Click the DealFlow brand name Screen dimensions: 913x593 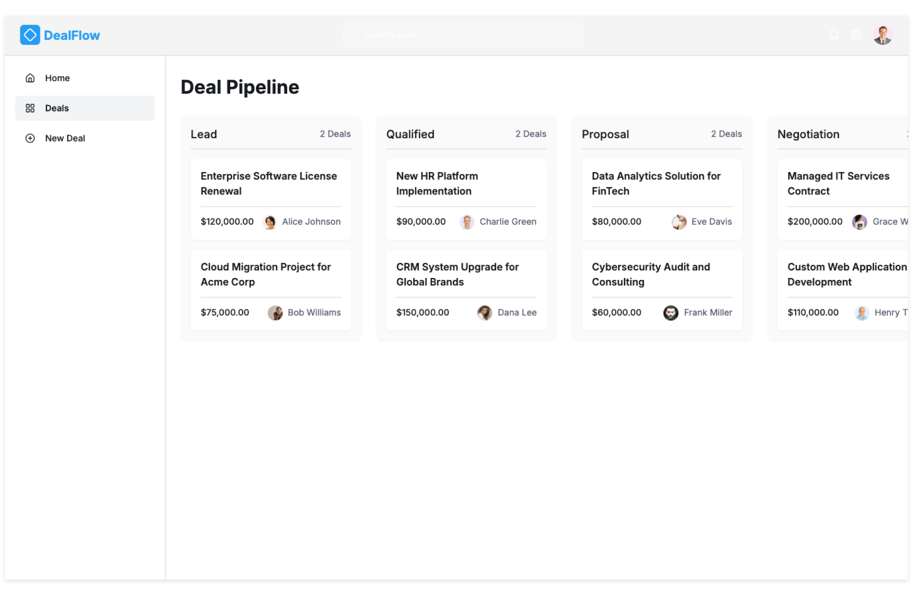point(72,35)
